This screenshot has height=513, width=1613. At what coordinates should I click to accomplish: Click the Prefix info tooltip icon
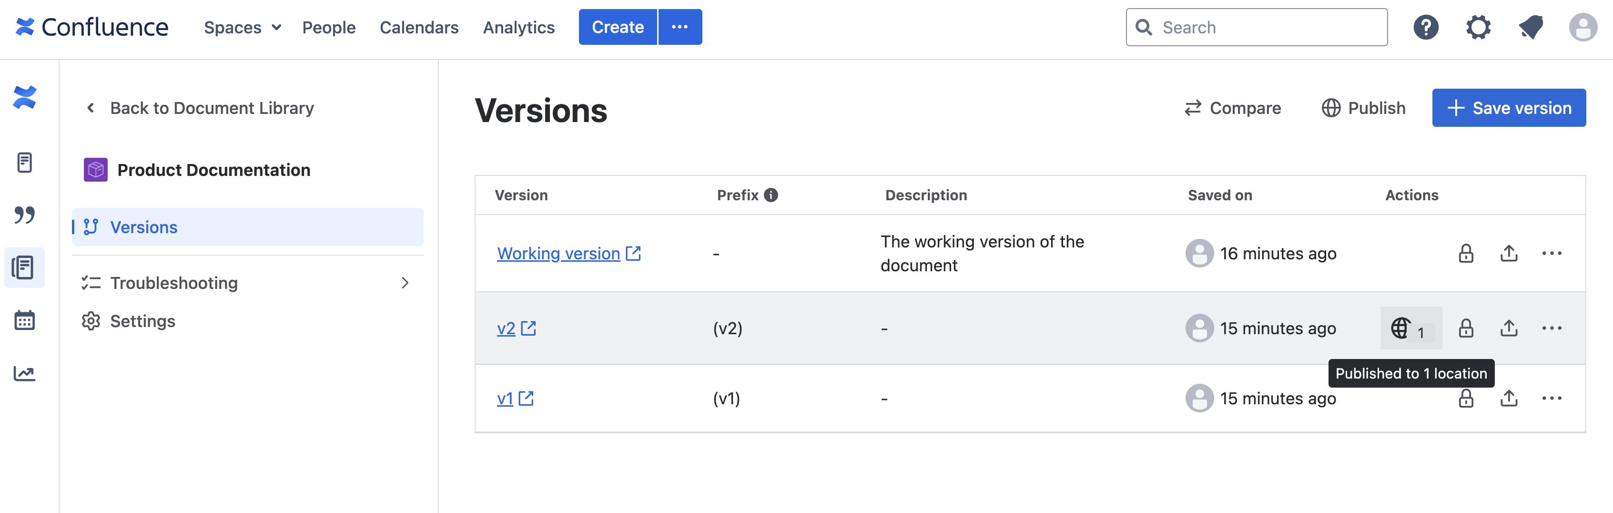tap(771, 195)
